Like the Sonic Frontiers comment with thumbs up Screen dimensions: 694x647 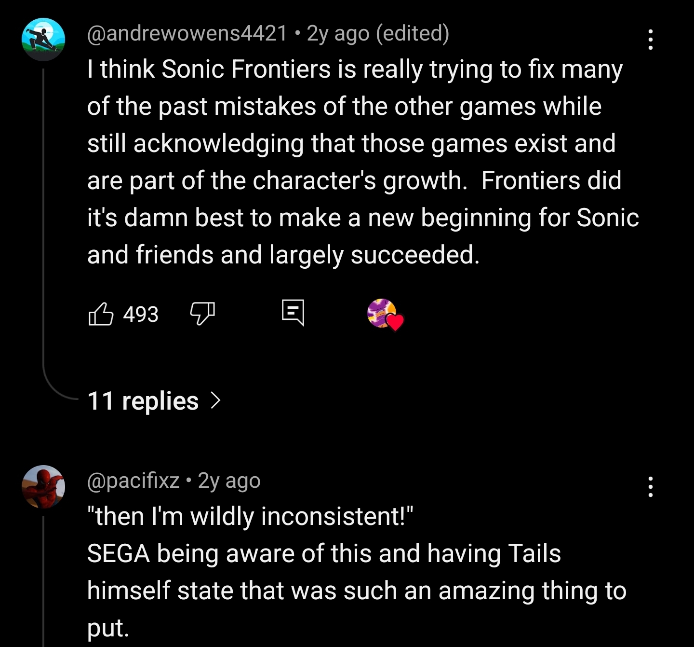click(101, 314)
